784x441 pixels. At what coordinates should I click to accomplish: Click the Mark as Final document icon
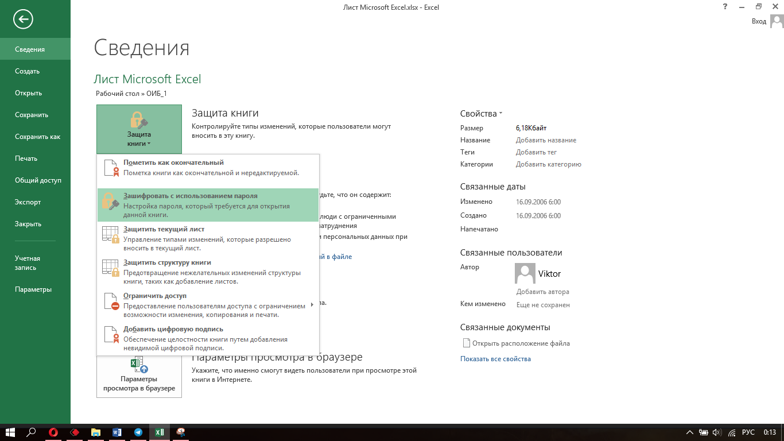(110, 168)
